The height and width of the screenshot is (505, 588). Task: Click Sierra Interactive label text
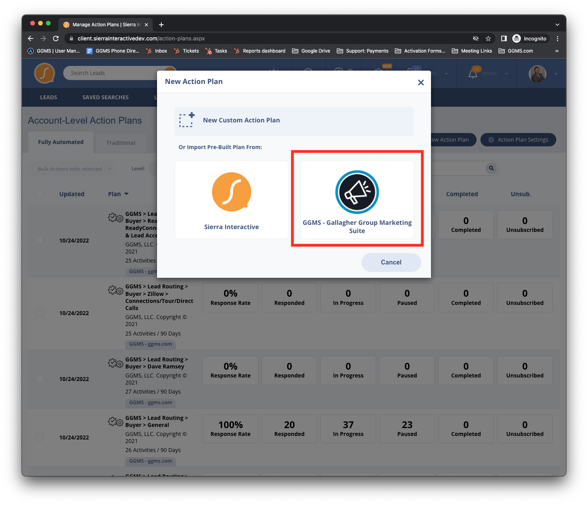coord(232,227)
